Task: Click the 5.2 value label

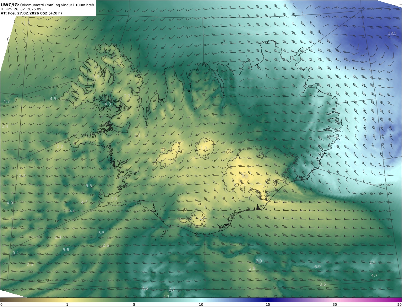Action: [x=72, y=210]
